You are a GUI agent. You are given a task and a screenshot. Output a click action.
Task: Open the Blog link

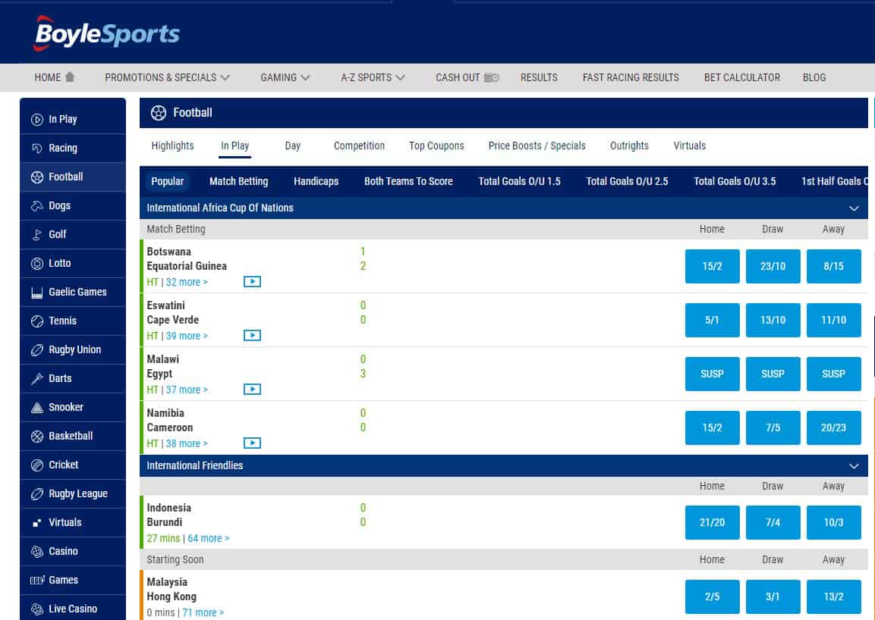pyautogui.click(x=814, y=77)
